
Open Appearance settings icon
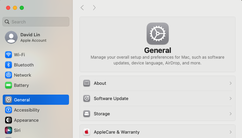[x=8, y=120]
